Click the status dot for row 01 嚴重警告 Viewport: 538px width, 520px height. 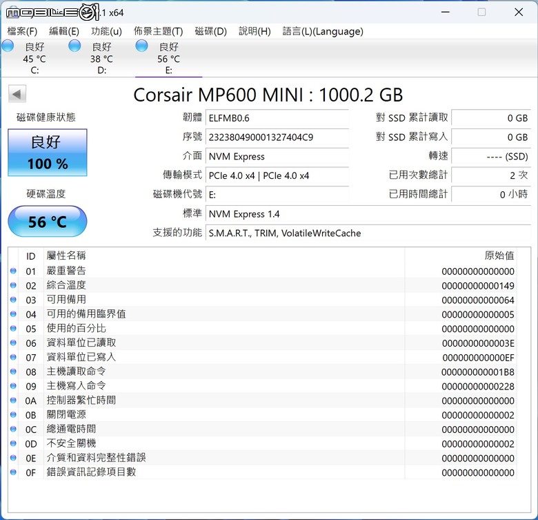[x=13, y=271]
